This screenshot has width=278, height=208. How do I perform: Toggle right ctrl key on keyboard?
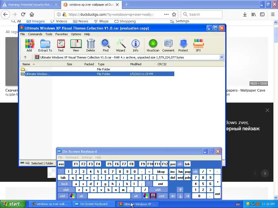coord(162,196)
